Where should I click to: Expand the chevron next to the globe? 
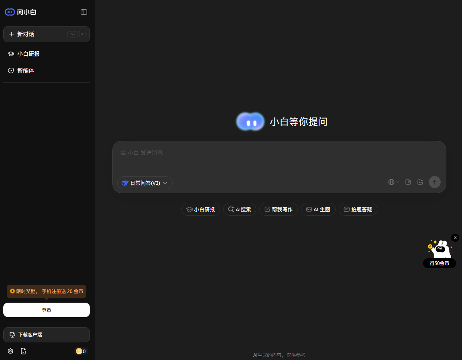[397, 182]
